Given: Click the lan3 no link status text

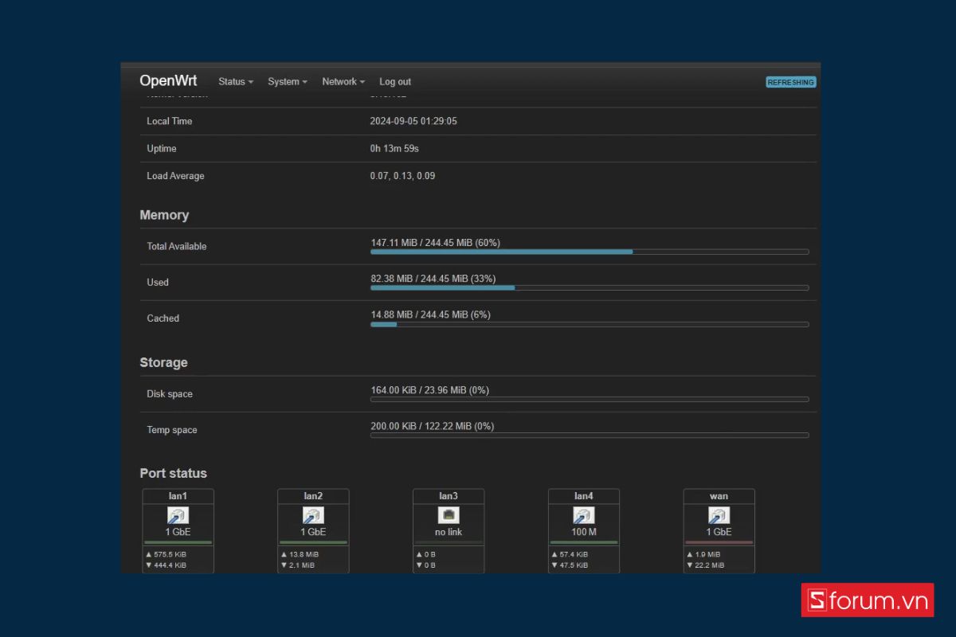Looking at the screenshot, I should pos(449,532).
